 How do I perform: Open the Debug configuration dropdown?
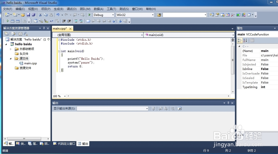coord(113,15)
